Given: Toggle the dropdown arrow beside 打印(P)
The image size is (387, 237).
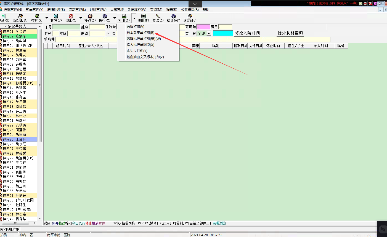Looking at the screenshot, I should pos(134,18).
